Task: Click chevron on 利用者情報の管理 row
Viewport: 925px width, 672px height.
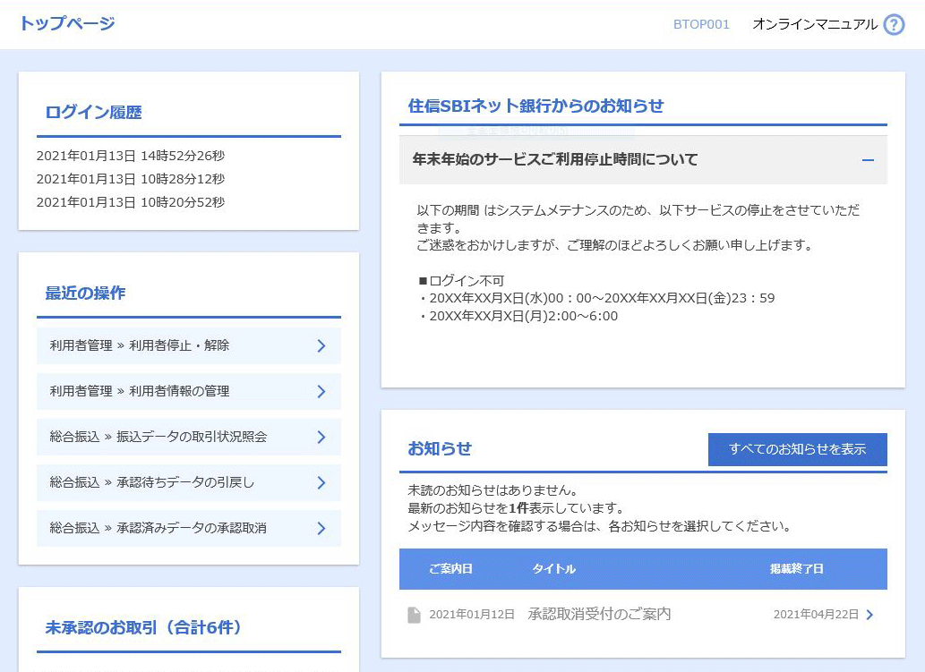Action: (x=321, y=391)
